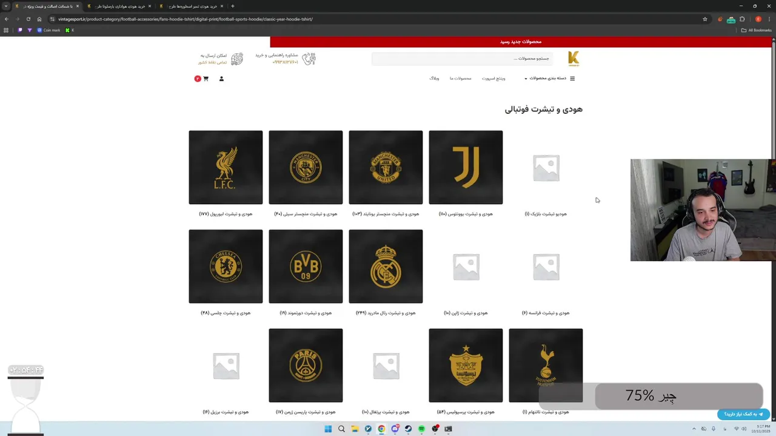The width and height of the screenshot is (776, 436).
Task: Open the Chrome extensions puzzle icon
Action: [x=742, y=19]
